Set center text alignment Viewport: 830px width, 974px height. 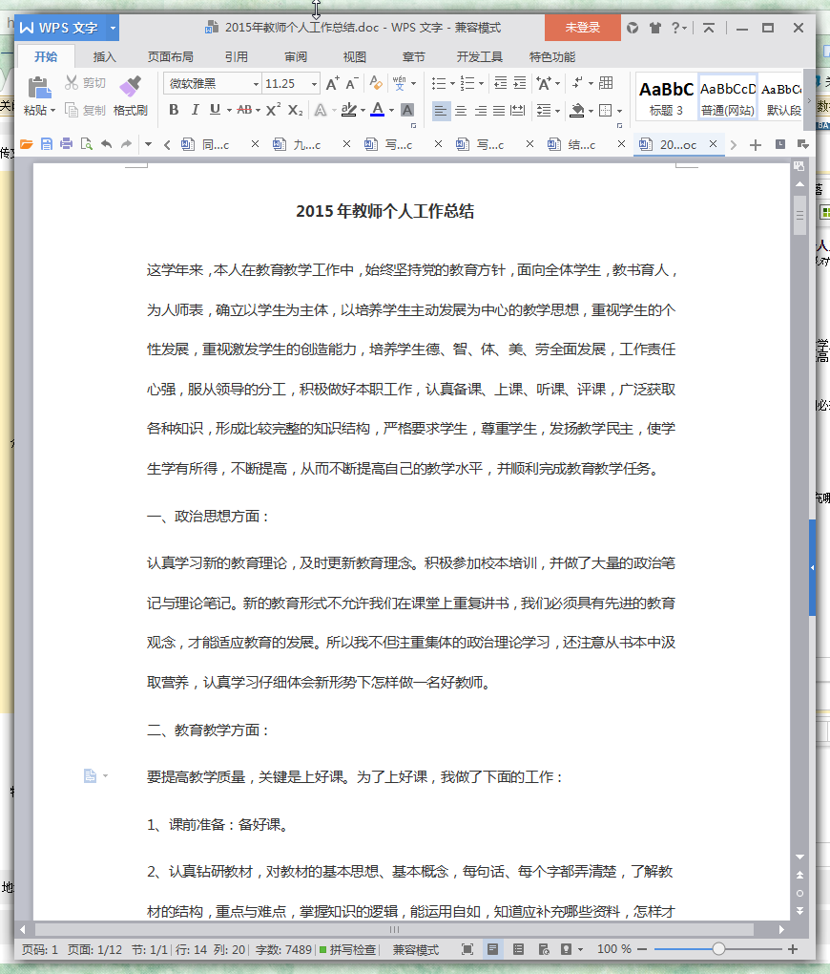(461, 111)
